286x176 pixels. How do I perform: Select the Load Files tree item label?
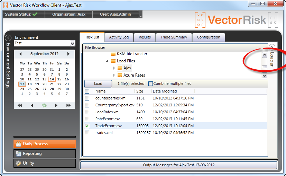(x=126, y=61)
